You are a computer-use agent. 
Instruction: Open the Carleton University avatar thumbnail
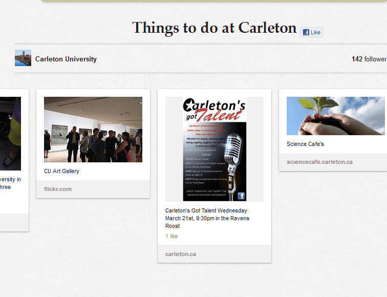23,58
